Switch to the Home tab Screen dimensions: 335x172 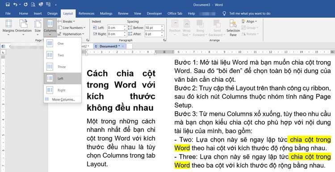(x=24, y=13)
